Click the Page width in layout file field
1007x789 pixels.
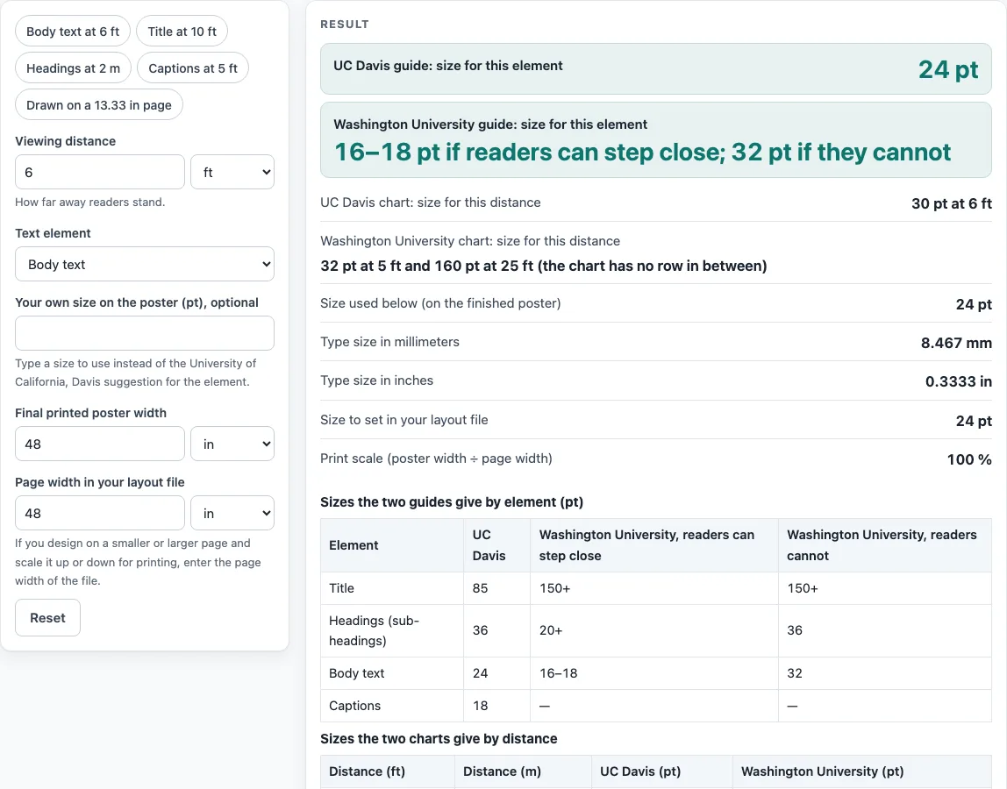pyautogui.click(x=99, y=513)
